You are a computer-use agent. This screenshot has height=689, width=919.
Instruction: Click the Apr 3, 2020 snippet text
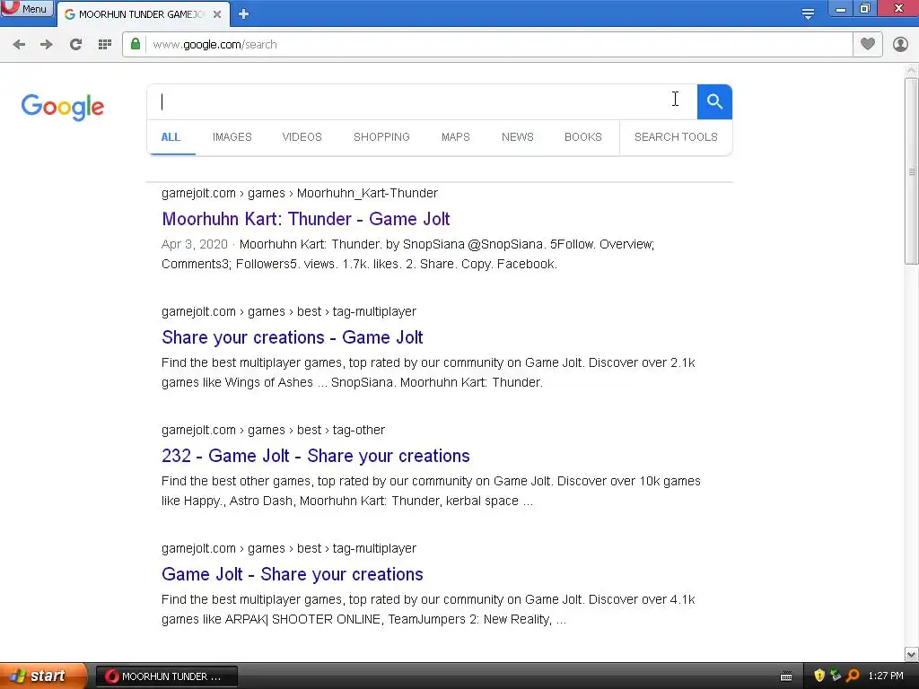click(x=408, y=254)
